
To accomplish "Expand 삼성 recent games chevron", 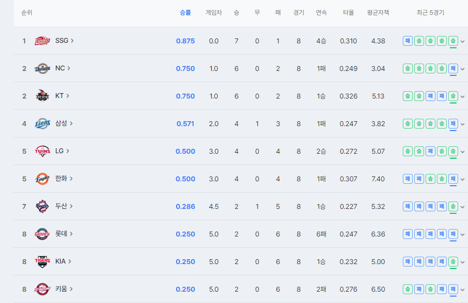I will coord(463,124).
